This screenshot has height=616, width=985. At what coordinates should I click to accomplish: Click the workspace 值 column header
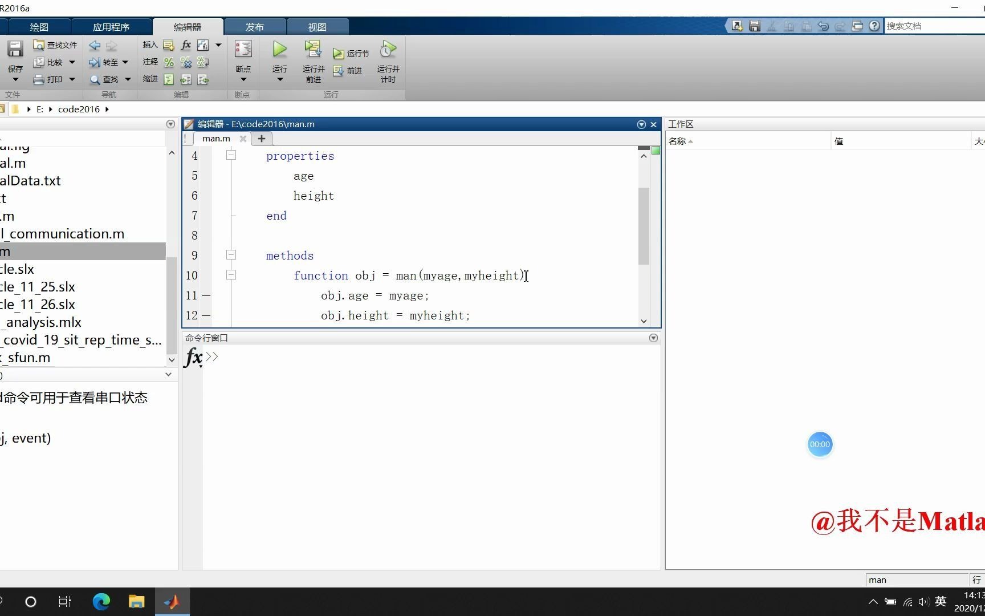(x=901, y=141)
